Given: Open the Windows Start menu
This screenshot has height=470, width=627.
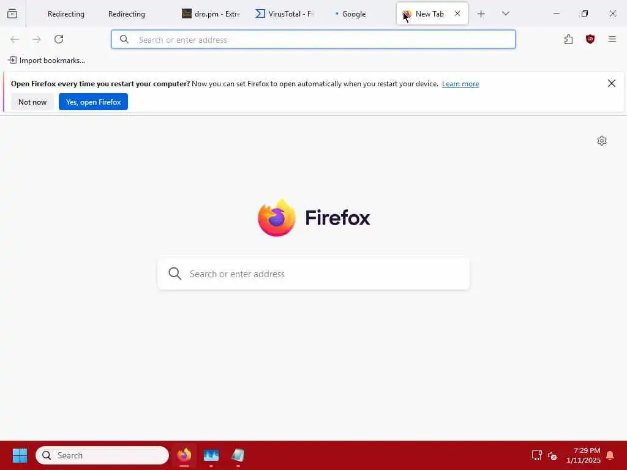Looking at the screenshot, I should (x=20, y=455).
